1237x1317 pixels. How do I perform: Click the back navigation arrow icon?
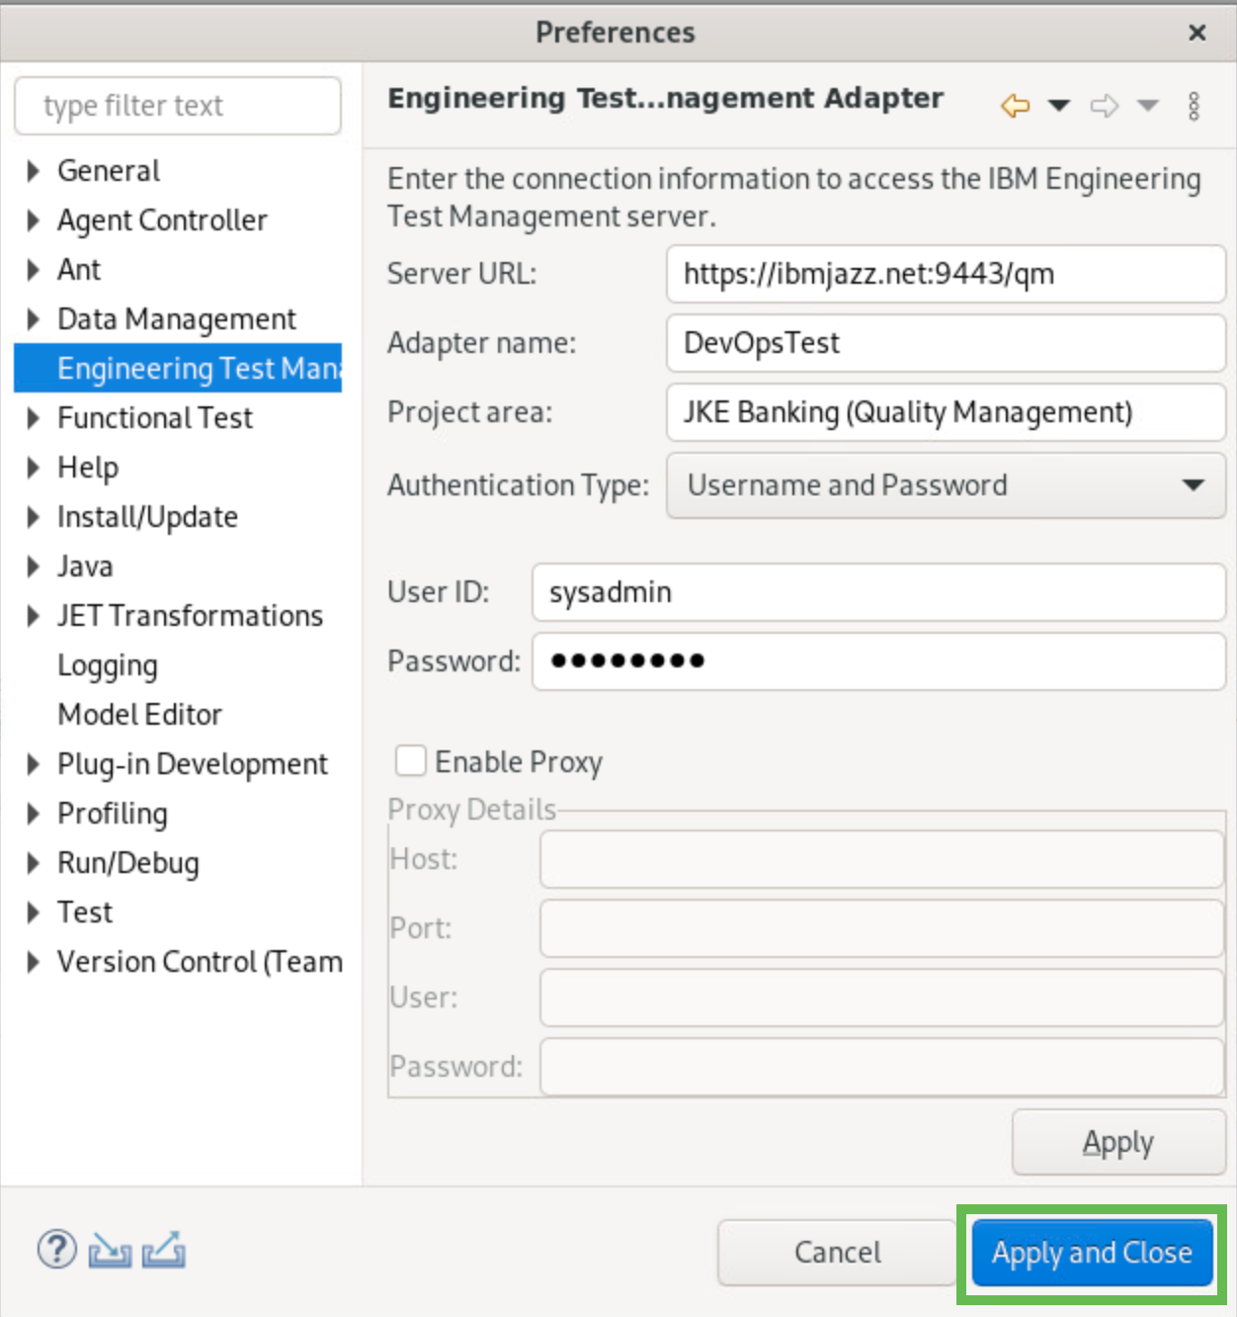[x=1015, y=105]
